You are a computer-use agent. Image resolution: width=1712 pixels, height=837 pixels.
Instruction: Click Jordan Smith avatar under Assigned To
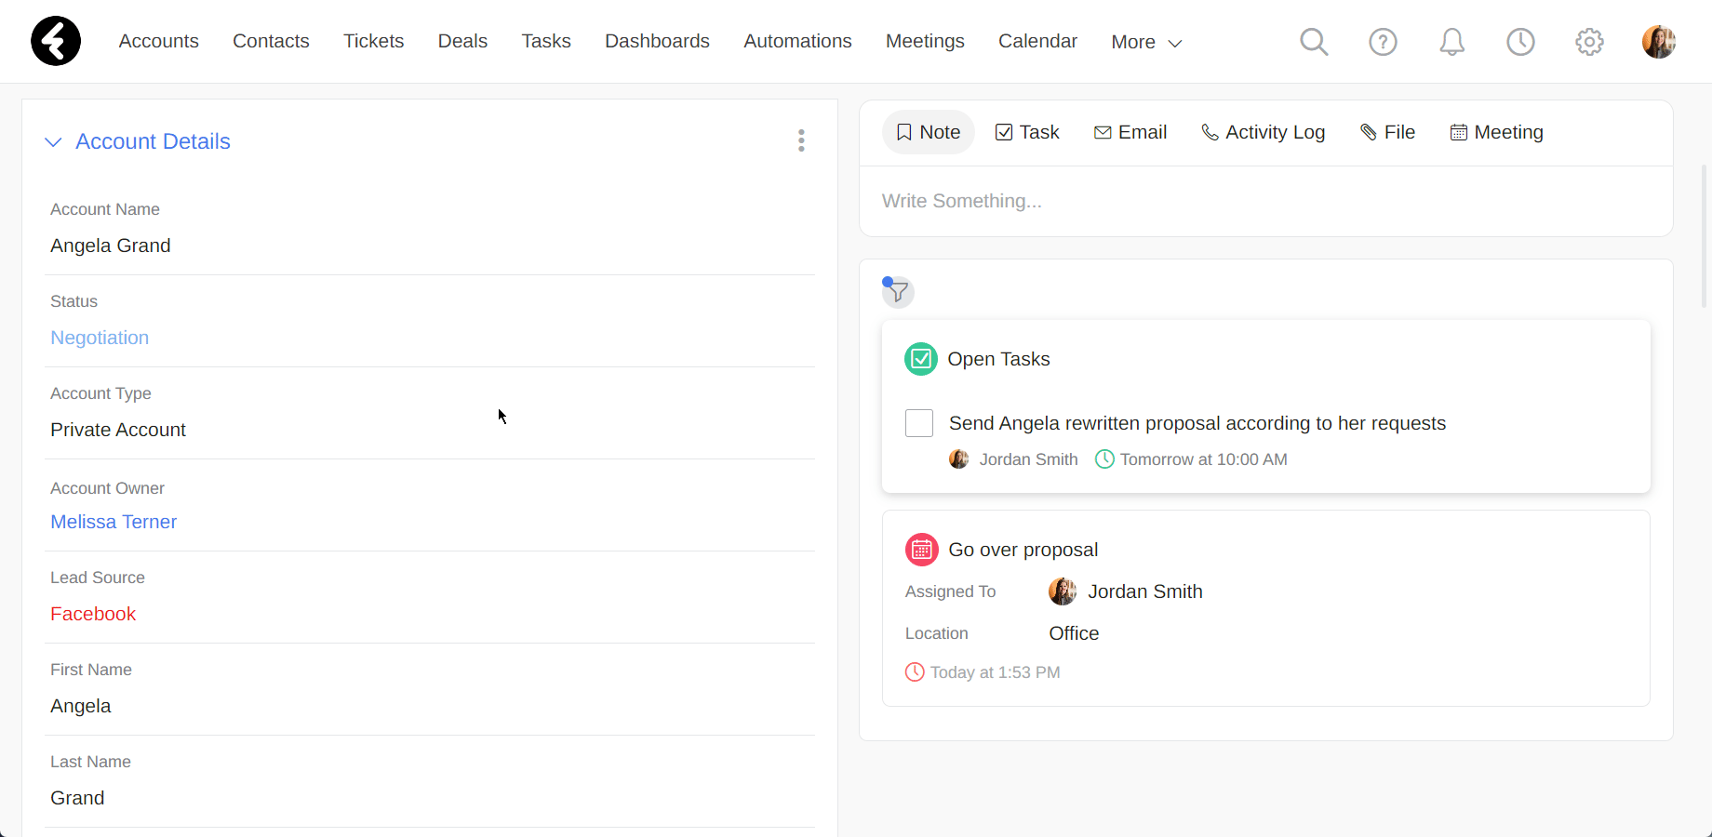(1063, 591)
